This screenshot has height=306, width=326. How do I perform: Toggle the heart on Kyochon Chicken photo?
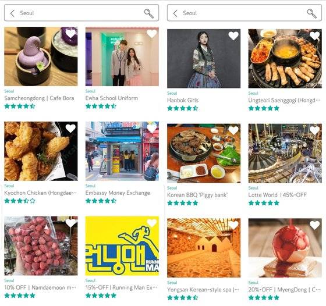tap(70, 129)
